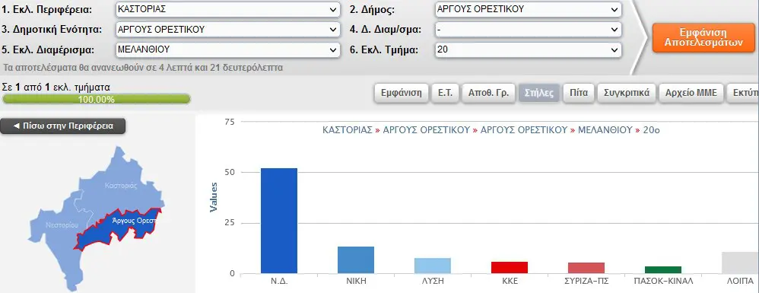
Task: Click the ΚΚΕ axis label
Action: click(510, 281)
